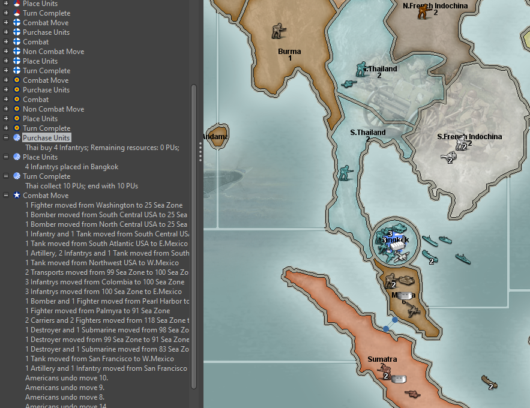Click the factory icon in Malaya
The width and height of the screenshot is (530, 408).
pyautogui.click(x=405, y=296)
